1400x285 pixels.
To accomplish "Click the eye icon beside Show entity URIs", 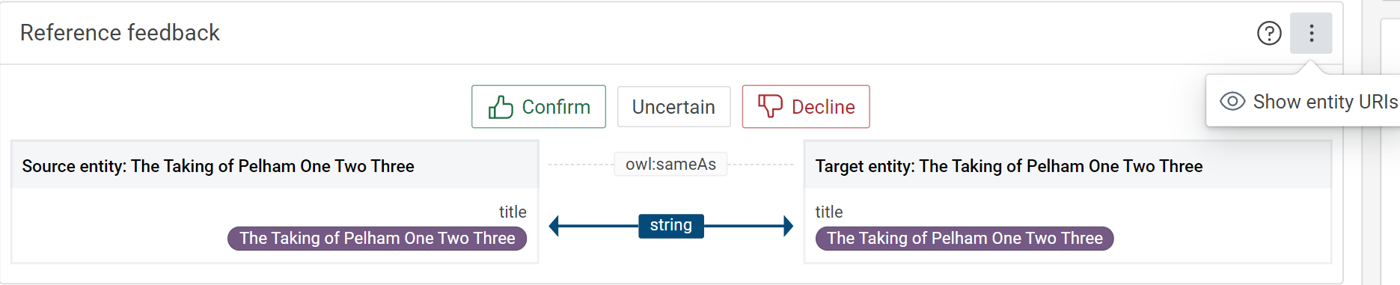I will point(1232,101).
